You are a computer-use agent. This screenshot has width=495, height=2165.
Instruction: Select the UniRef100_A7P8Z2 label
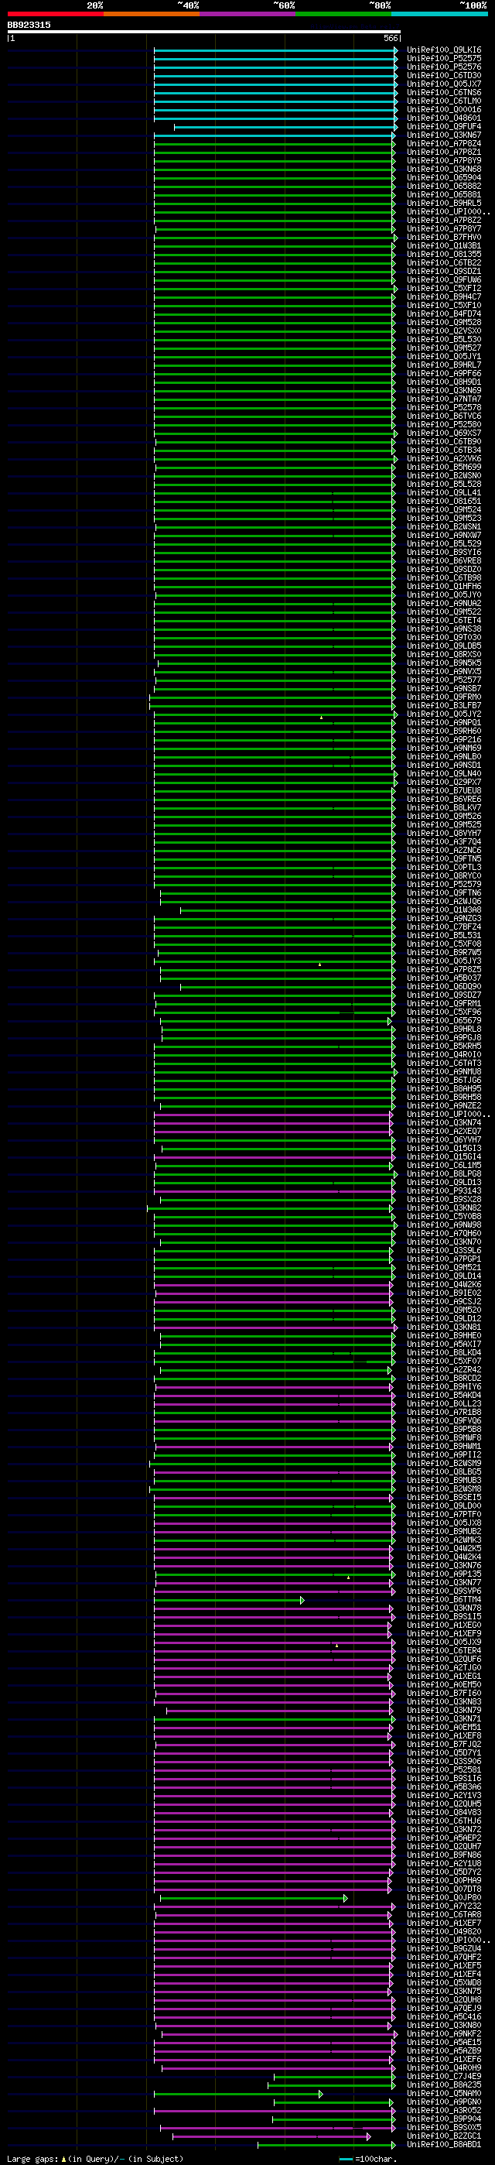point(445,220)
